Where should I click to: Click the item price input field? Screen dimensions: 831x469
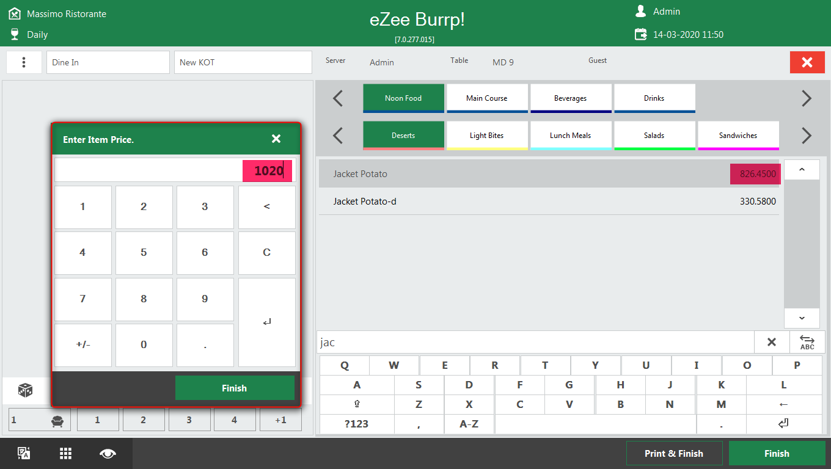175,170
